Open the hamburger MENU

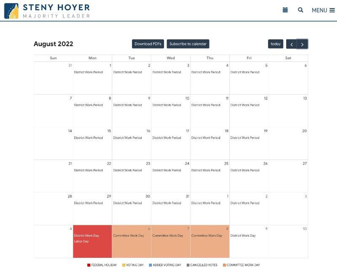coord(323,10)
